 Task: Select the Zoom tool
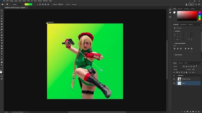[x=2, y=65]
